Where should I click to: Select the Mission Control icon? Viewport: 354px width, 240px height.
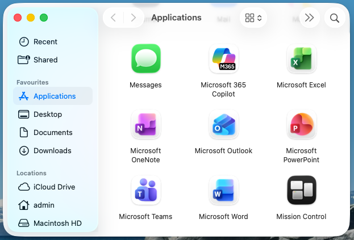point(301,190)
